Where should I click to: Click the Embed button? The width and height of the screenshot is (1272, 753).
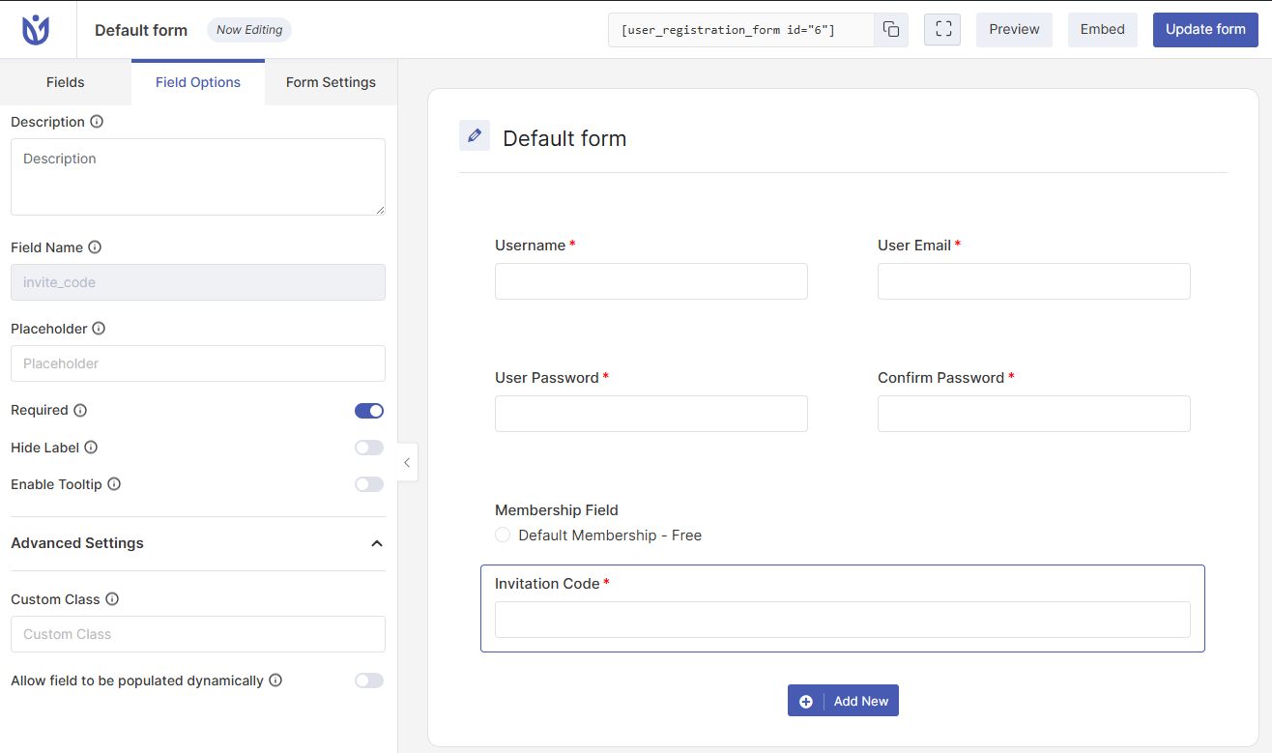pyautogui.click(x=1103, y=30)
